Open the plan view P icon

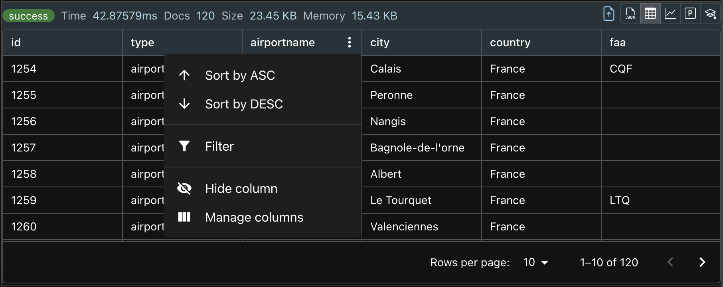[x=690, y=14]
